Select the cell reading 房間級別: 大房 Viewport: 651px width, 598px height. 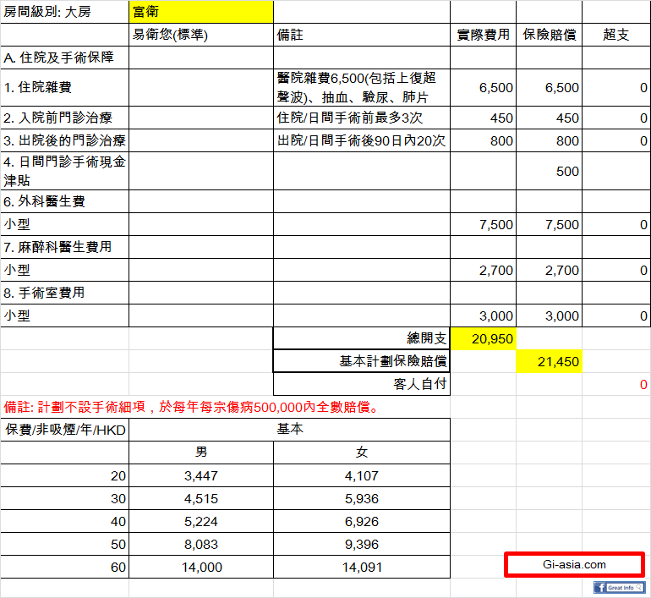point(65,12)
